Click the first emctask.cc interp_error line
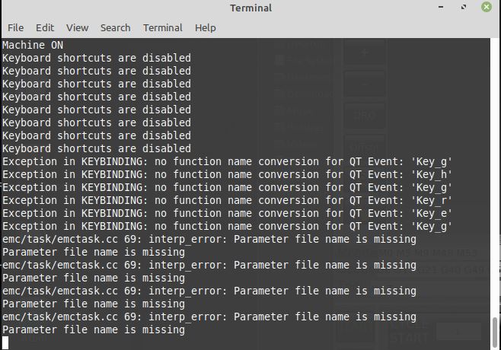 (x=209, y=239)
